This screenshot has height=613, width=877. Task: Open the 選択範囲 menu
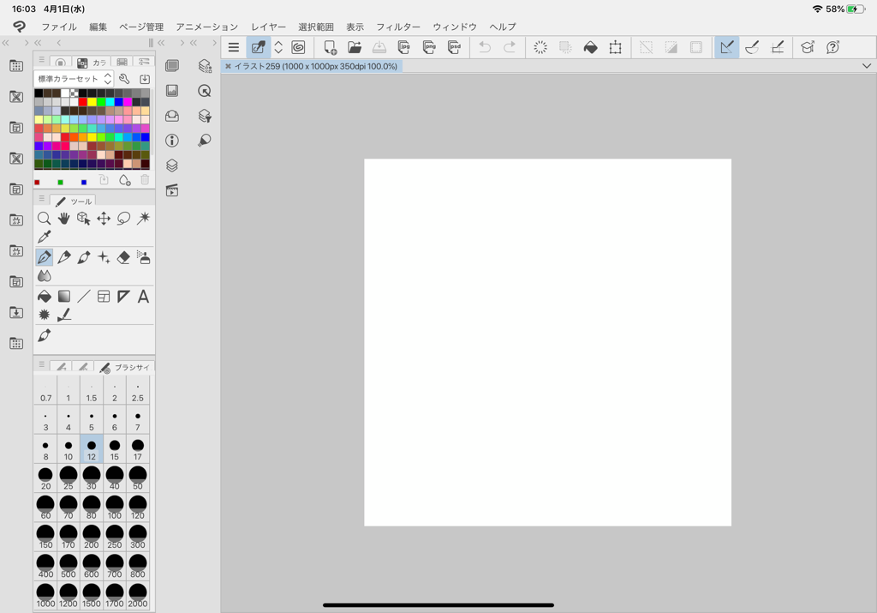click(x=316, y=27)
